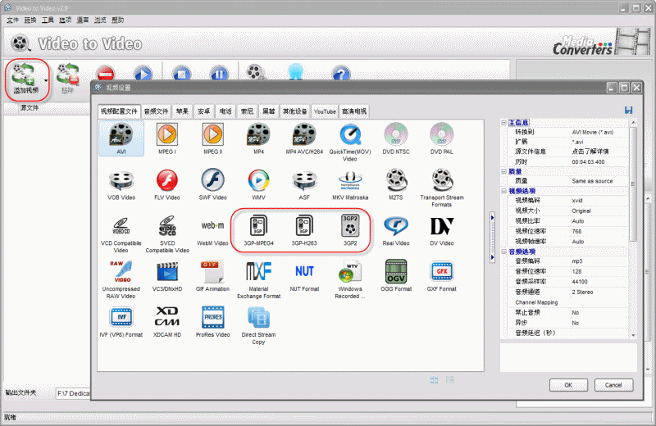This screenshot has height=426, width=656.
Task: Choose IVF (VP8) Format
Action: point(121,322)
